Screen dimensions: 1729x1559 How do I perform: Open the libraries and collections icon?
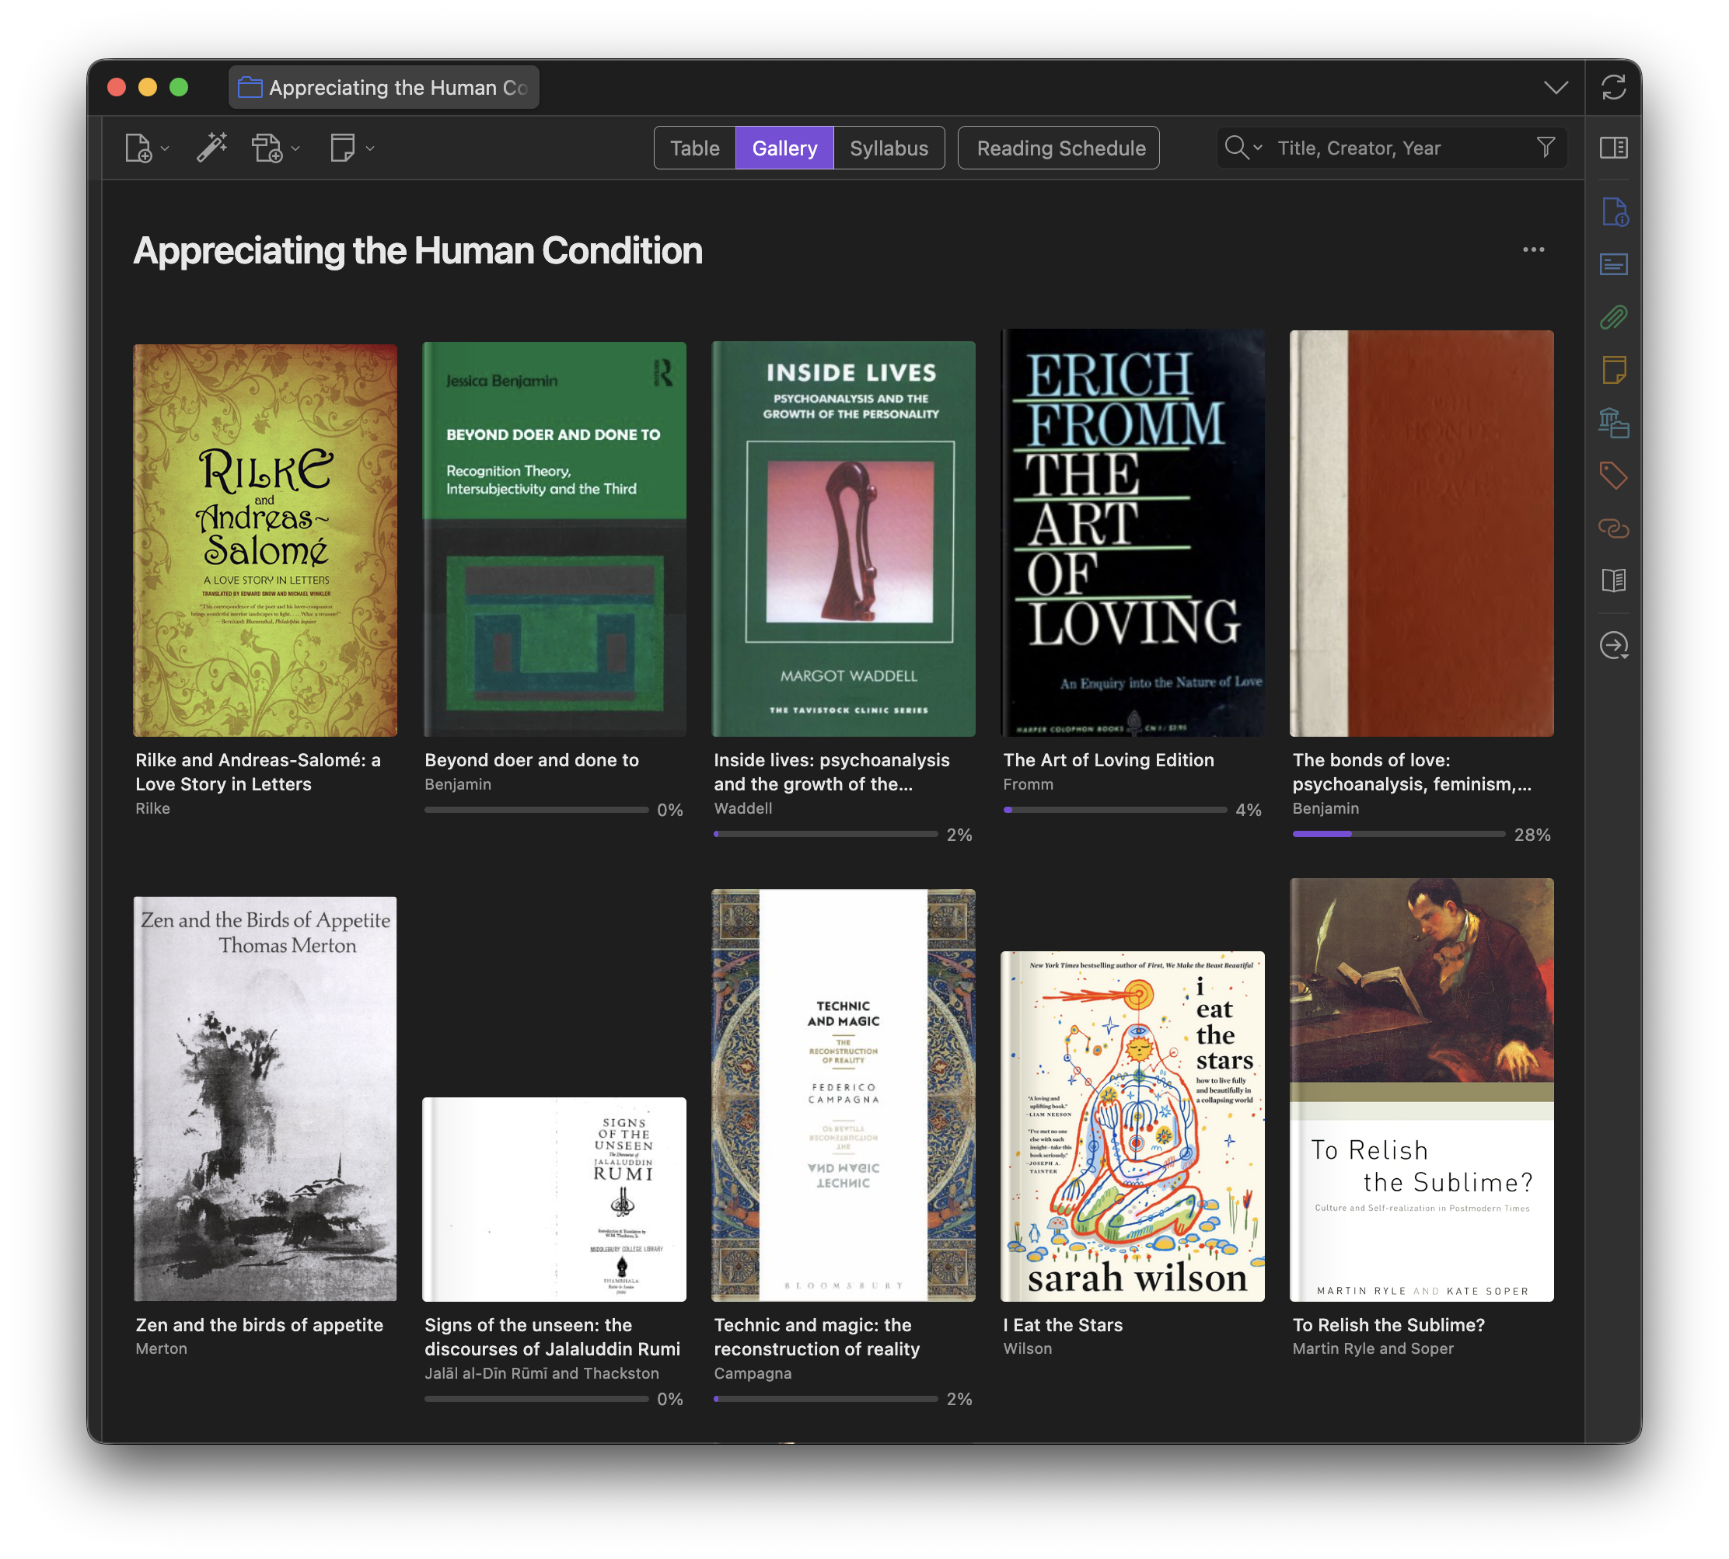point(1613,422)
